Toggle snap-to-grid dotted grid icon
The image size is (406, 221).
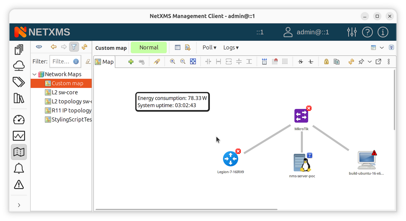click(285, 62)
